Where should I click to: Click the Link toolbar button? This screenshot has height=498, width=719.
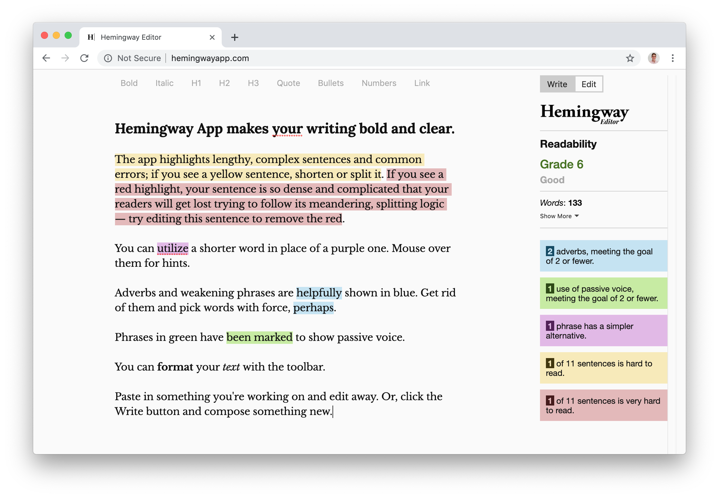click(x=422, y=83)
